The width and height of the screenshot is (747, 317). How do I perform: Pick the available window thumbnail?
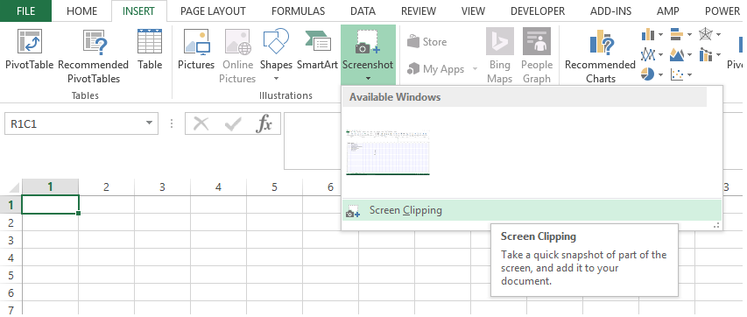pos(388,152)
